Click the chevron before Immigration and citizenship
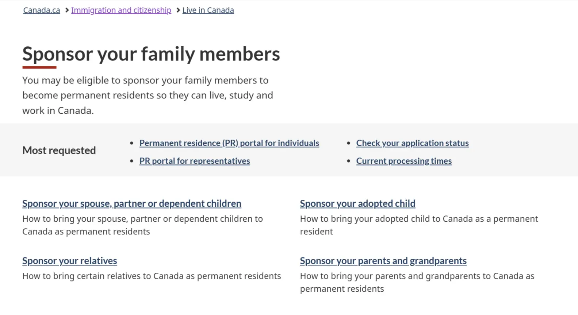 (67, 10)
